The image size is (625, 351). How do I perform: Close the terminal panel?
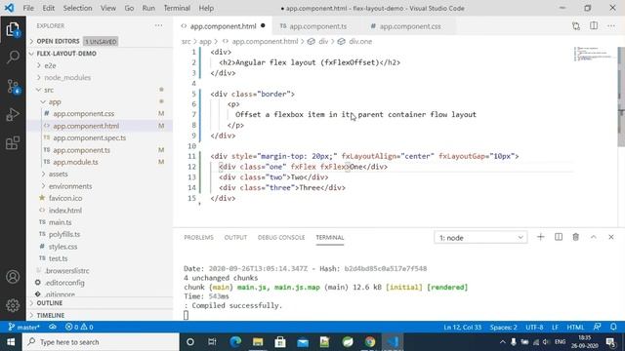click(611, 237)
